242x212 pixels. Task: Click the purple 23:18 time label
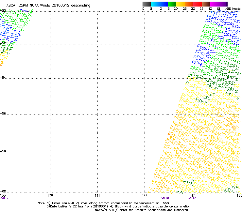pos(164,198)
